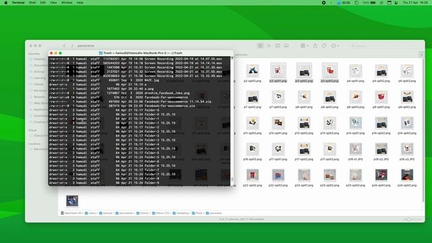This screenshot has width=432, height=243.
Task: Open the View menu
Action: coord(53,3)
